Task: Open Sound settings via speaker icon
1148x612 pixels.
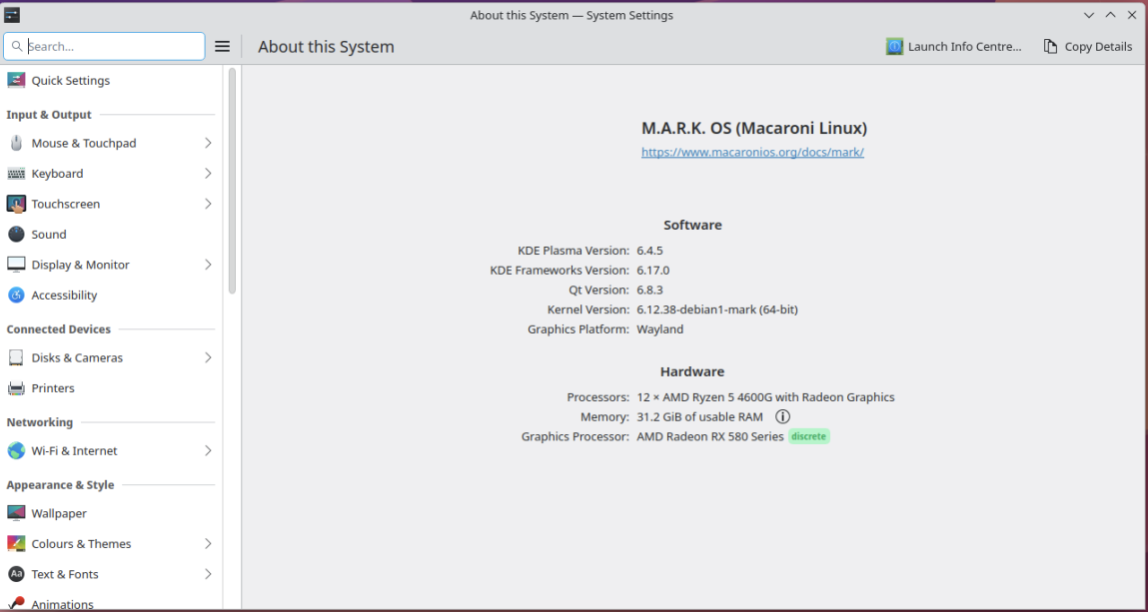Action: point(16,235)
